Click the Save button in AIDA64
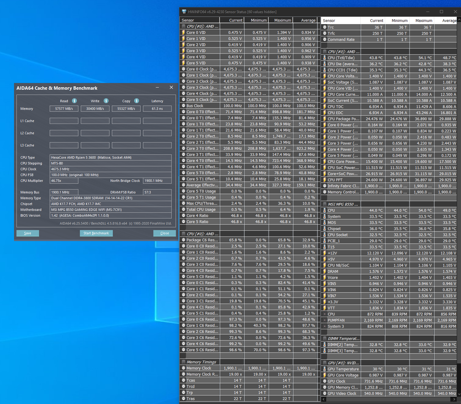The height and width of the screenshot is (404, 461). click(28, 233)
